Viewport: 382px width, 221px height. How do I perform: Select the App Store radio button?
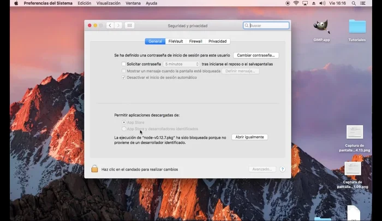coord(123,123)
